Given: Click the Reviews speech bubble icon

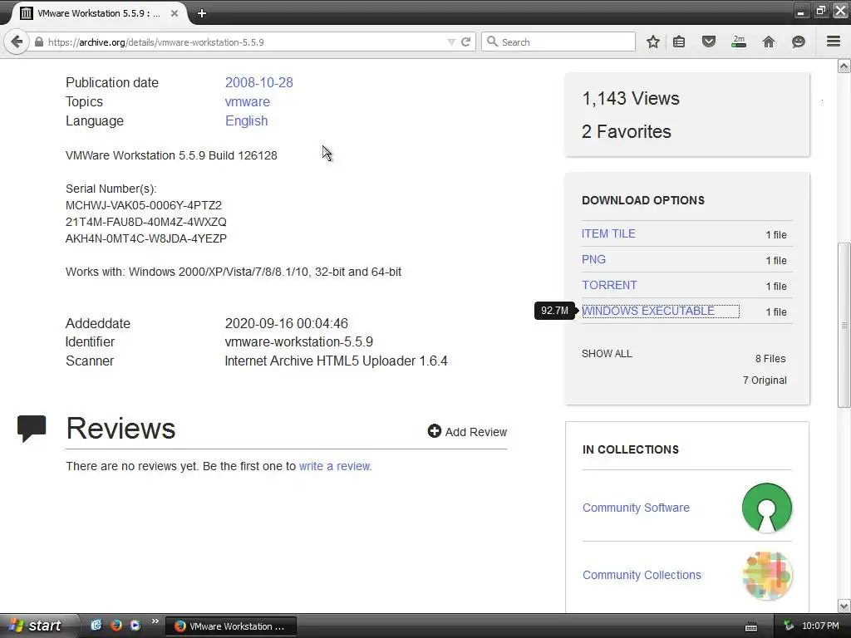Looking at the screenshot, I should click(32, 428).
